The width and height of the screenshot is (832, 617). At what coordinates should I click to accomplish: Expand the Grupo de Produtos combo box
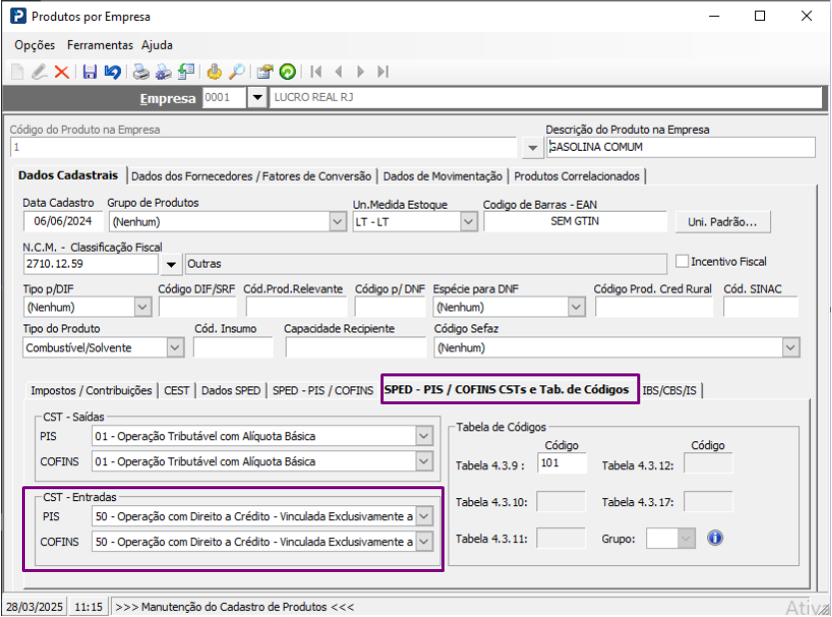tap(337, 222)
